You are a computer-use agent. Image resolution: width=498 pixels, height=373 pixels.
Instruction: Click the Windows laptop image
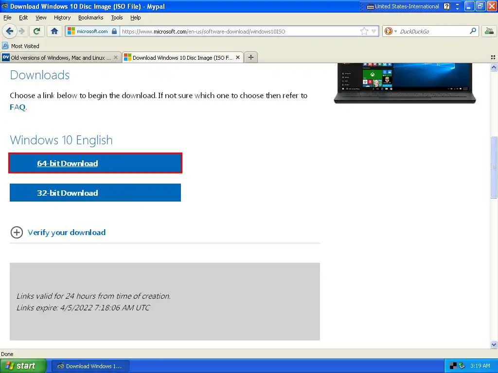(x=405, y=83)
